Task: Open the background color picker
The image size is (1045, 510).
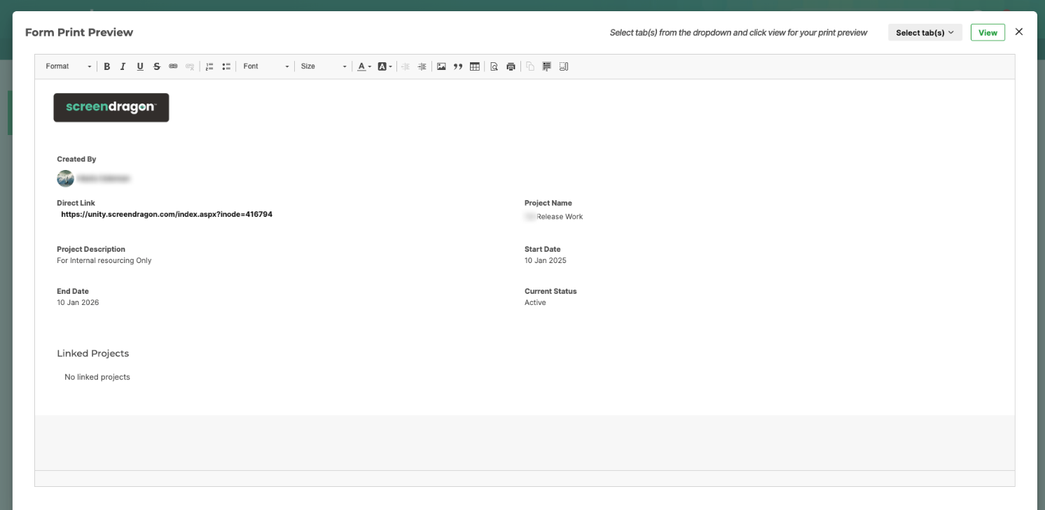Action: (385, 66)
